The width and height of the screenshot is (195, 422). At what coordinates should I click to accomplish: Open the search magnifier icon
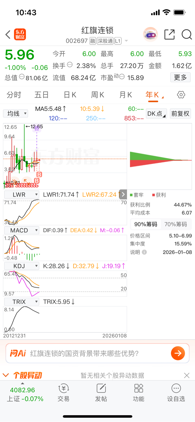187,35
